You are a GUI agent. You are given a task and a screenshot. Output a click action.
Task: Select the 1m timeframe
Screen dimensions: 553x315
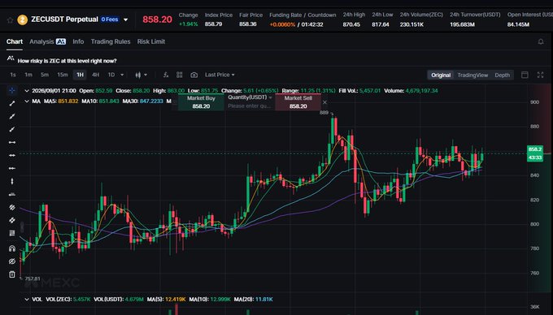28,75
